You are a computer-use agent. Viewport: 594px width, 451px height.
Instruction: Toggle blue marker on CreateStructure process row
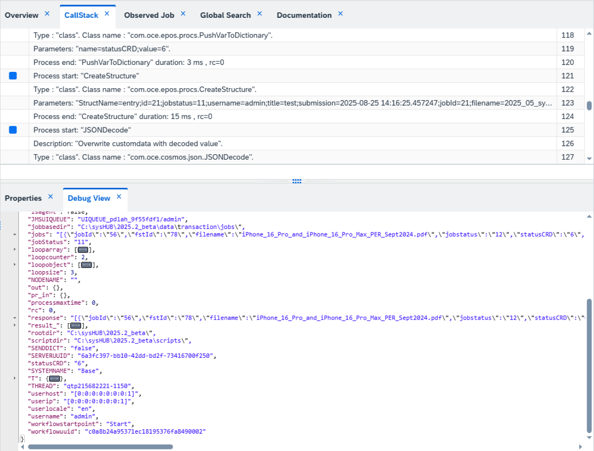click(x=13, y=76)
